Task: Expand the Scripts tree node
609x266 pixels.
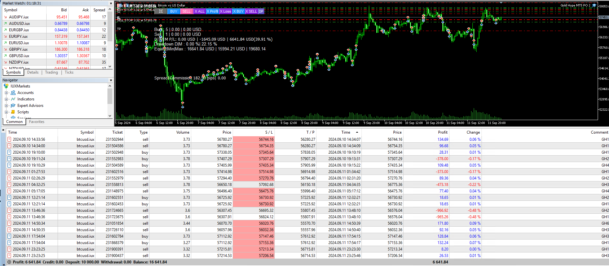Action: (6, 112)
